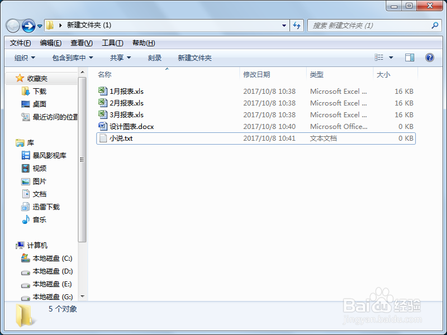Open the recent pages dropdown arrow
The height and width of the screenshot is (335, 447).
[40, 26]
